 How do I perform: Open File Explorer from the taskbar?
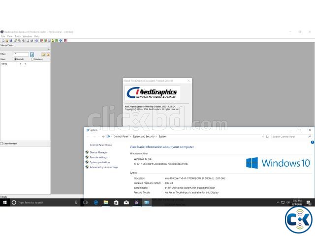click(x=106, y=203)
